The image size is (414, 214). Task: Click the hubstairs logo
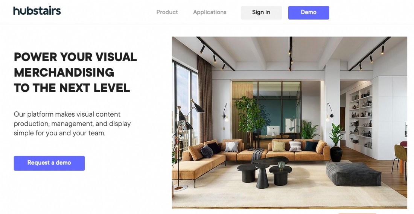click(x=37, y=11)
